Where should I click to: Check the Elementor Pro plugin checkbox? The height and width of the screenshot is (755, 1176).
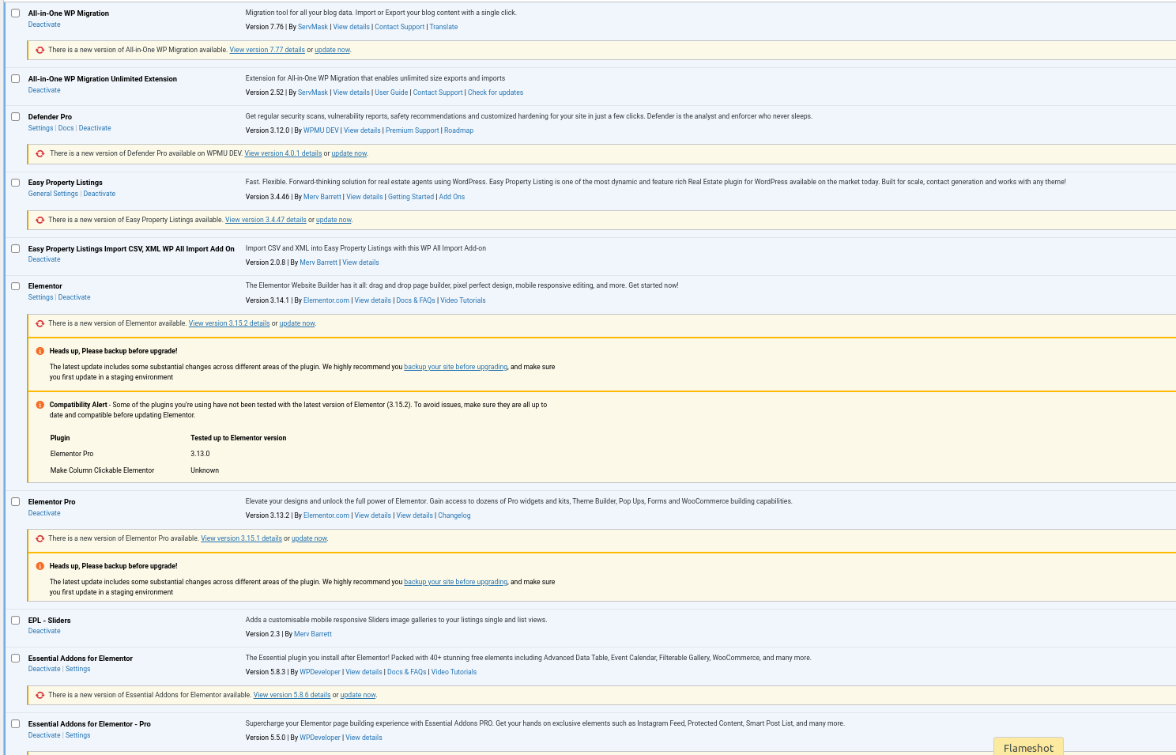point(15,502)
